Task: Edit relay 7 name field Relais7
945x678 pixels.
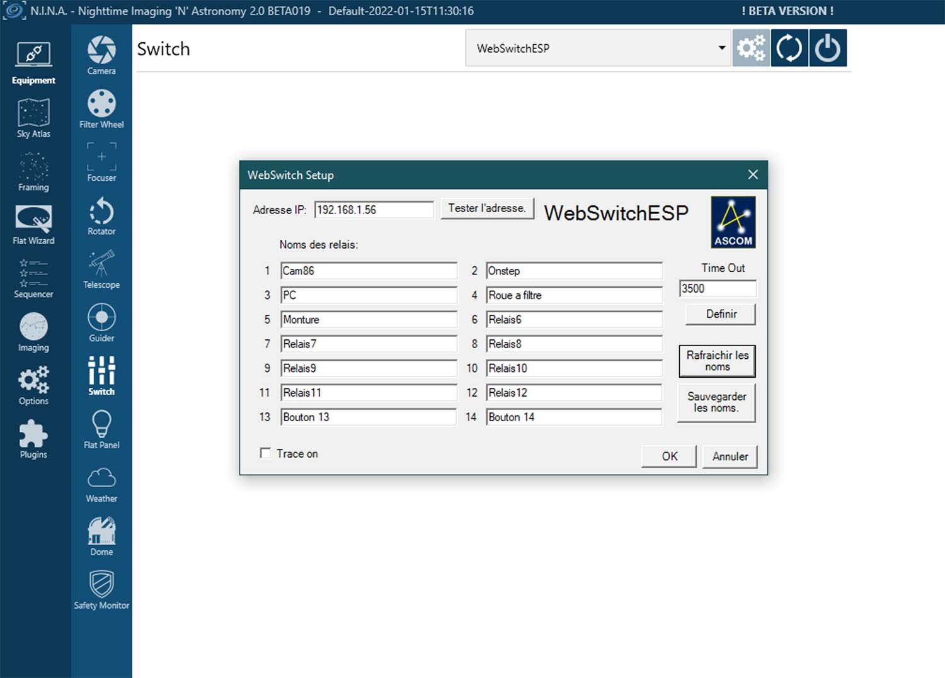Action: click(x=369, y=344)
